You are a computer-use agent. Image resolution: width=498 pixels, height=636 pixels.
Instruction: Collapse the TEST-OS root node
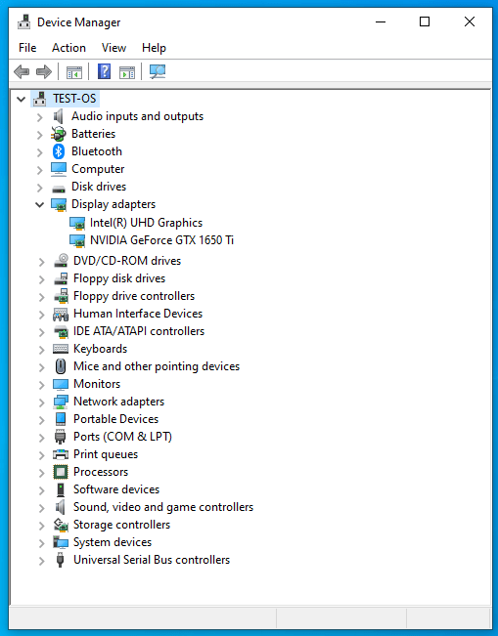[x=22, y=99]
